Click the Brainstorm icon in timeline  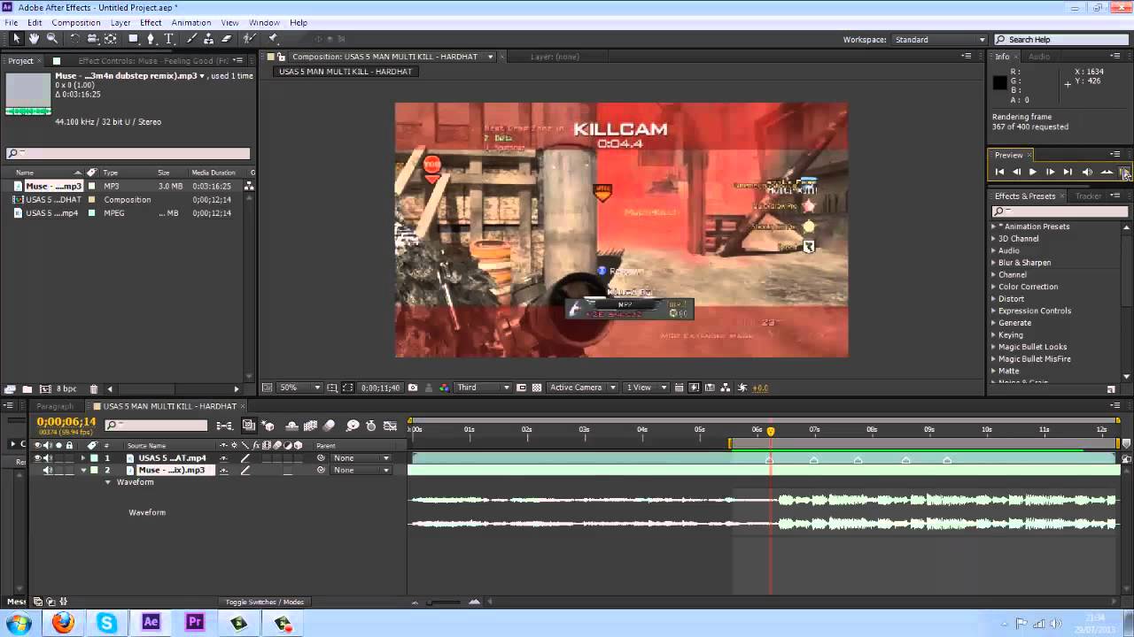tap(353, 426)
